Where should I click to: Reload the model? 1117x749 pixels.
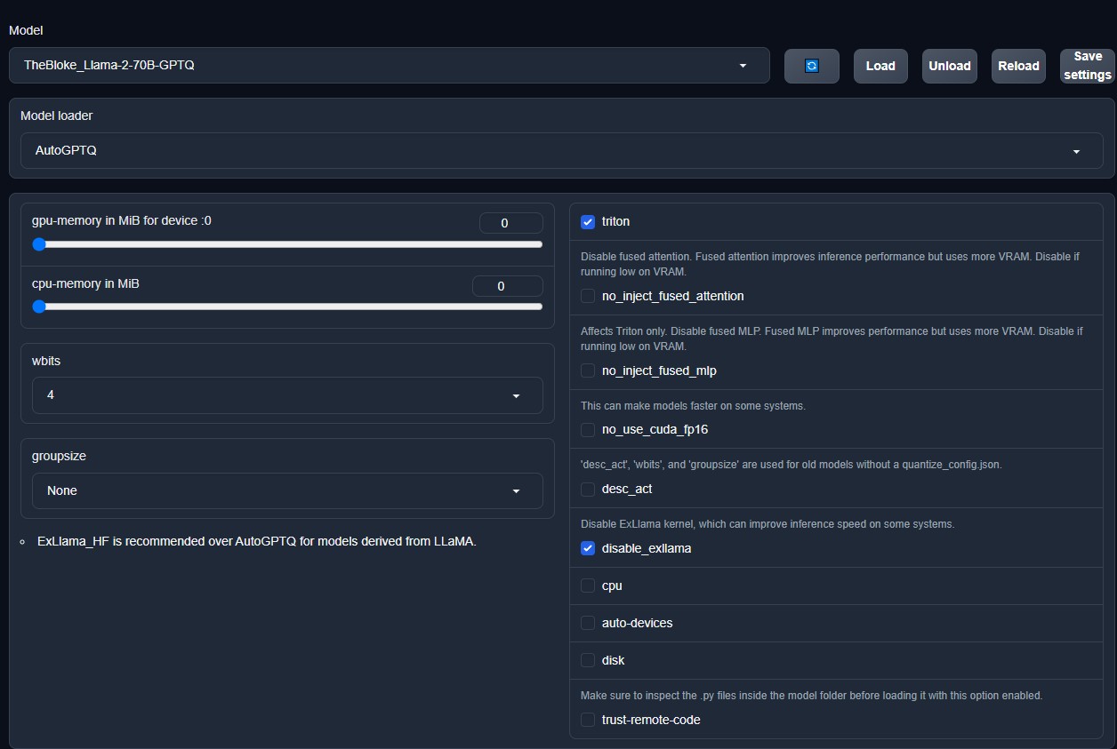tap(1018, 66)
